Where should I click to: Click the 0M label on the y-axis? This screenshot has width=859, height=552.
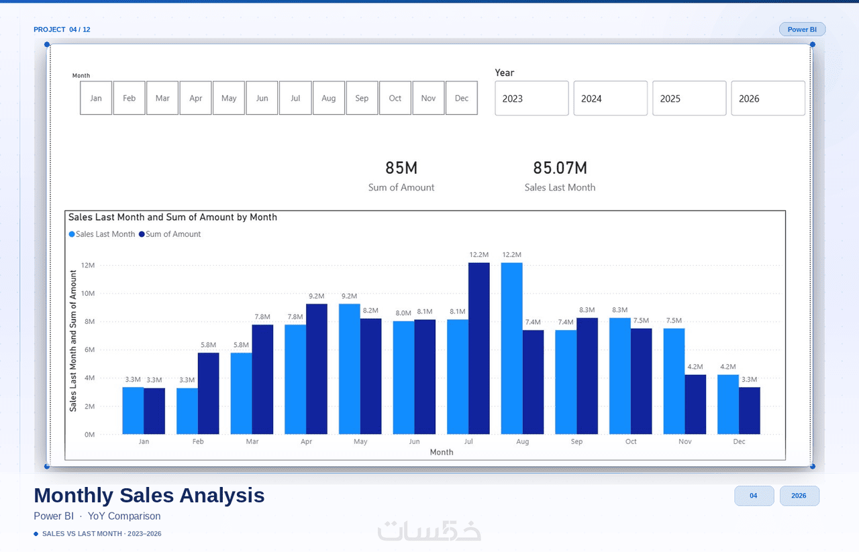pyautogui.click(x=89, y=435)
